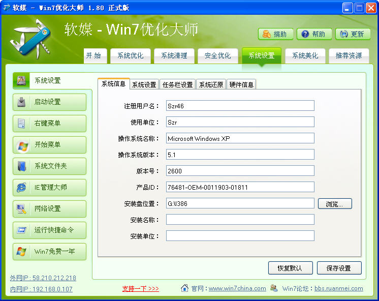Image resolution: width=379 pixels, height=301 pixels.
Task: Open 网络设置 icon in sidebar
Action: (x=21, y=209)
